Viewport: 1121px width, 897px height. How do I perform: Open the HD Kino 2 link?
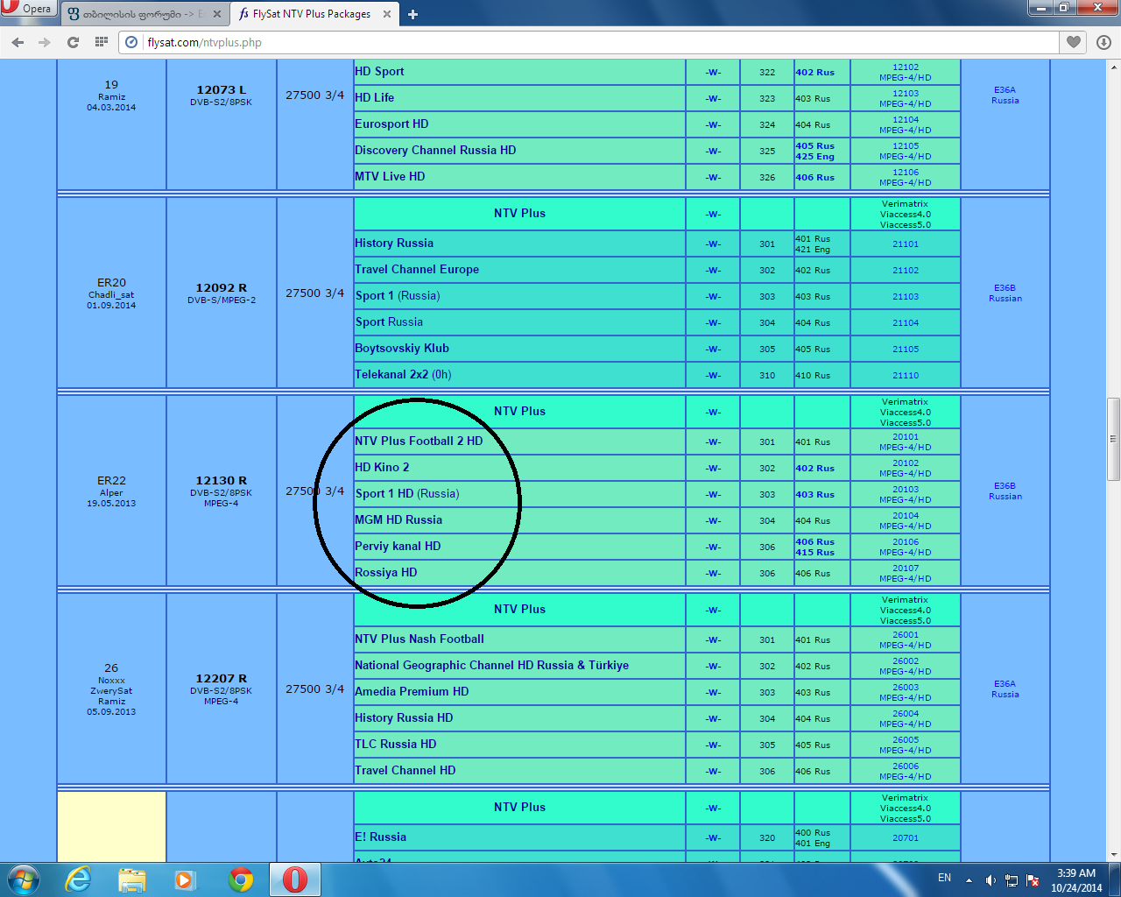pyautogui.click(x=382, y=468)
